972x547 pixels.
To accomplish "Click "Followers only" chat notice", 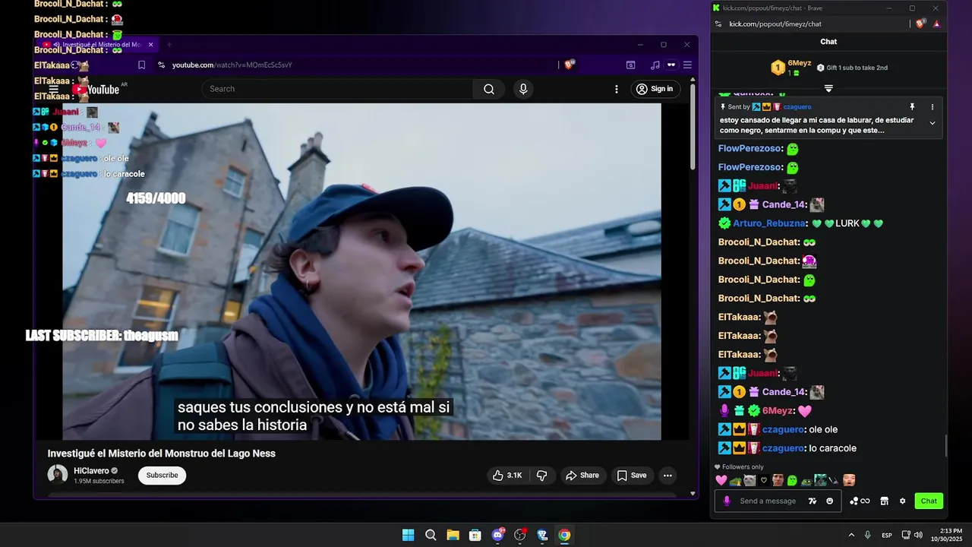I will pyautogui.click(x=743, y=467).
